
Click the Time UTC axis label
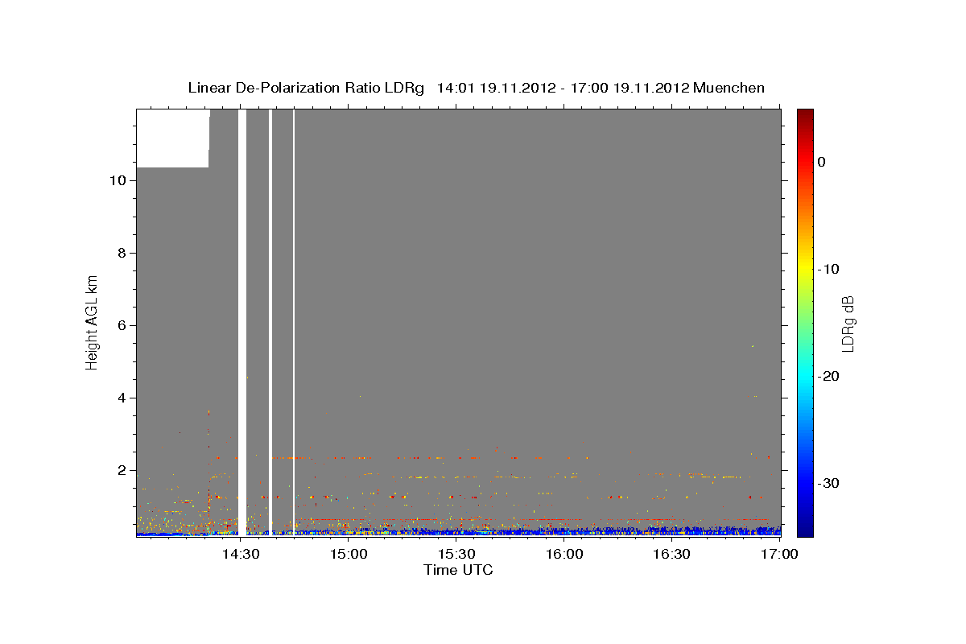[x=458, y=570]
